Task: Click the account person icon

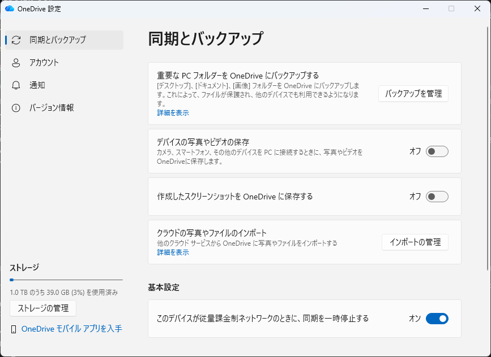Action: tap(16, 63)
